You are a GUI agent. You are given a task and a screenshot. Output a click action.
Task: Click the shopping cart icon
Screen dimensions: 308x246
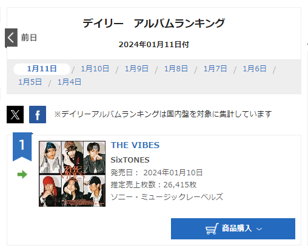pyautogui.click(x=212, y=228)
